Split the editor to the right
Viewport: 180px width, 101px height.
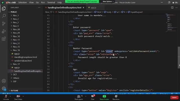coord(172,8)
